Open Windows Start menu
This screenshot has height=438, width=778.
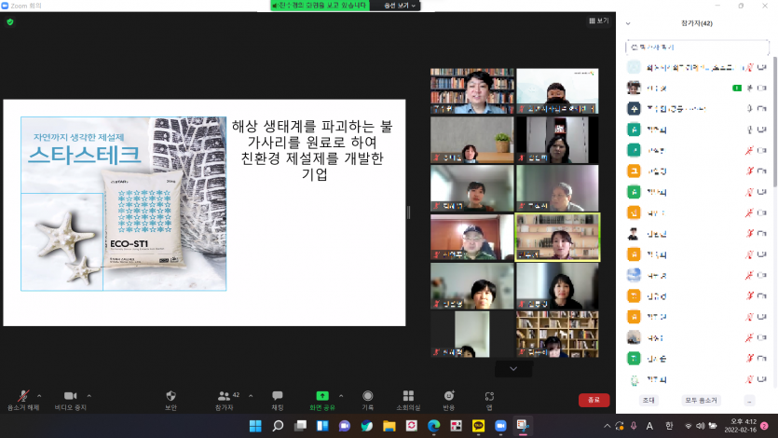click(x=255, y=426)
